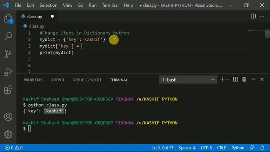
Task: Click the minimap code preview
Action: tap(252, 30)
